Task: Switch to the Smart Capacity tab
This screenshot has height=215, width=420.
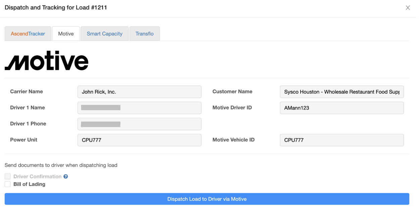Action: [x=105, y=33]
